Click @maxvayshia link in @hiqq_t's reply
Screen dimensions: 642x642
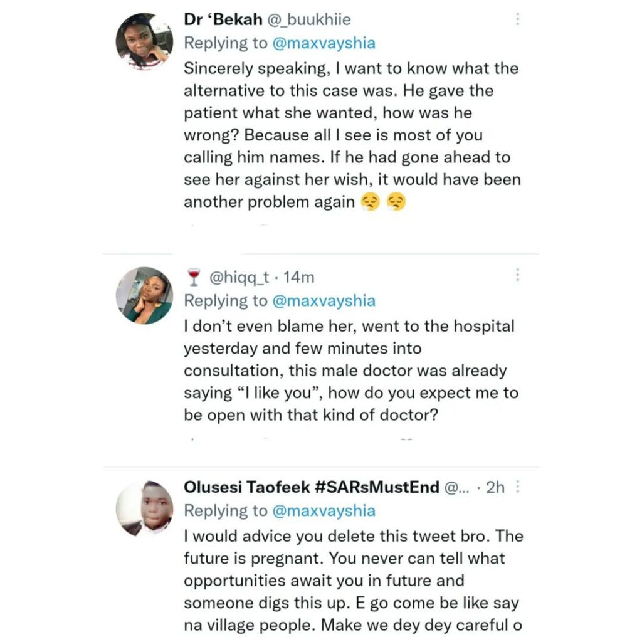point(324,301)
